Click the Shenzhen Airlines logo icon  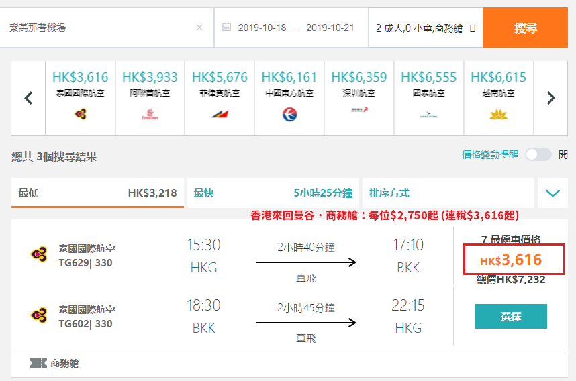(359, 110)
